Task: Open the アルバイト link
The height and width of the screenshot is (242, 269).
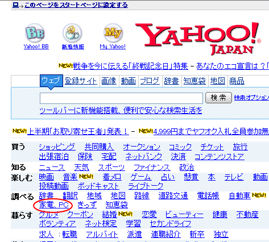Action: click(102, 235)
